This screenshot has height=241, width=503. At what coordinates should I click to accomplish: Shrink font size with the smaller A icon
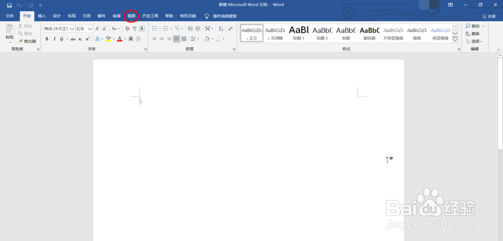coord(104,29)
